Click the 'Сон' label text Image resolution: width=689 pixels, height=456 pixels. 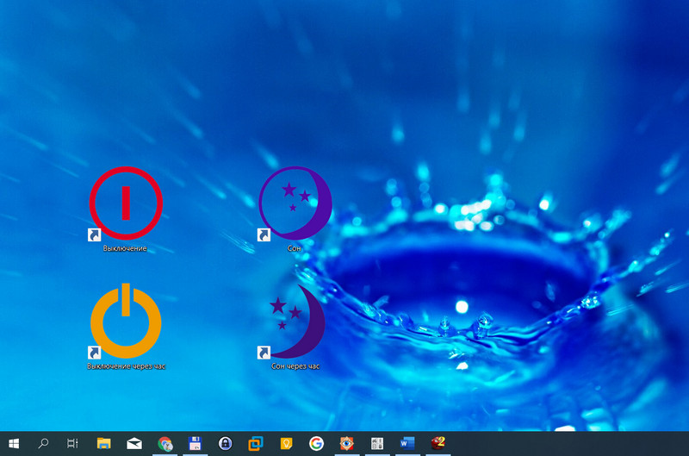tap(295, 248)
